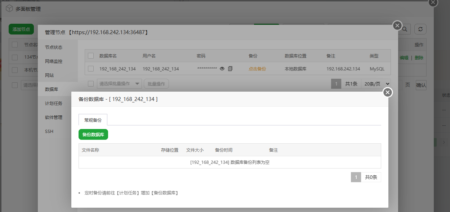
Task: Click page 1 in backup list pagination
Action: point(356,177)
